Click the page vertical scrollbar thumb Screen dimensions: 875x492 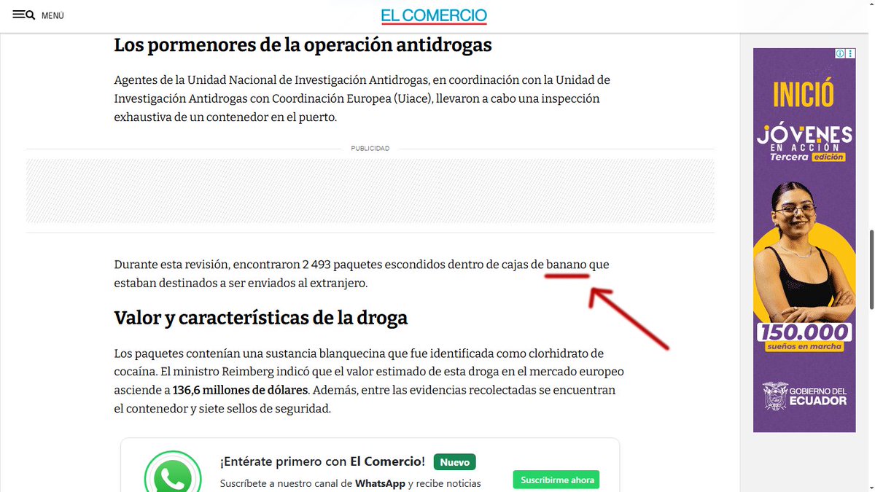[x=870, y=269]
